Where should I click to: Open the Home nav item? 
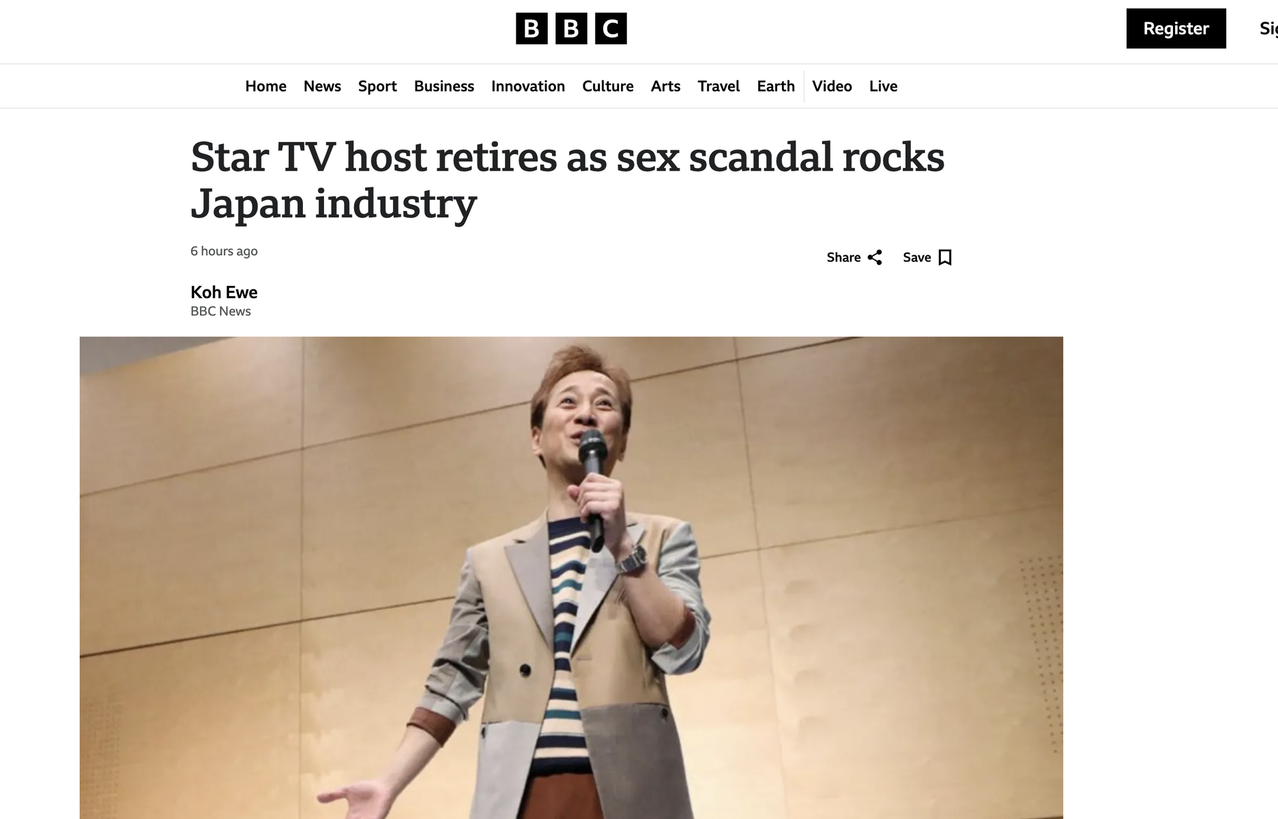click(265, 86)
